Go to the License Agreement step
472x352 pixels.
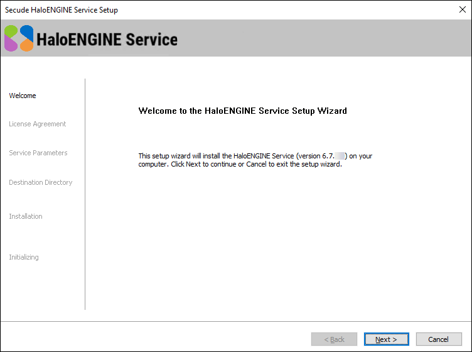[37, 124]
